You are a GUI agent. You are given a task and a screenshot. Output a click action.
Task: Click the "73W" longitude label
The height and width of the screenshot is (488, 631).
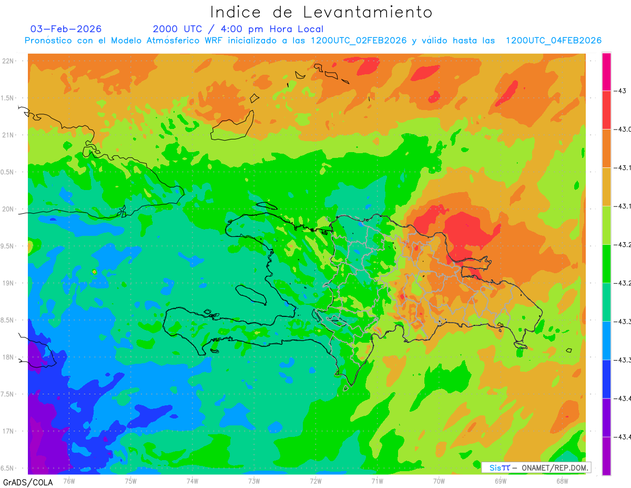click(x=254, y=481)
